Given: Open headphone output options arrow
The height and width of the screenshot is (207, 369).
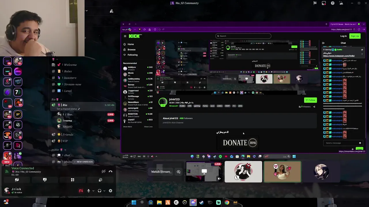Looking at the screenshot, I should click(x=104, y=191).
